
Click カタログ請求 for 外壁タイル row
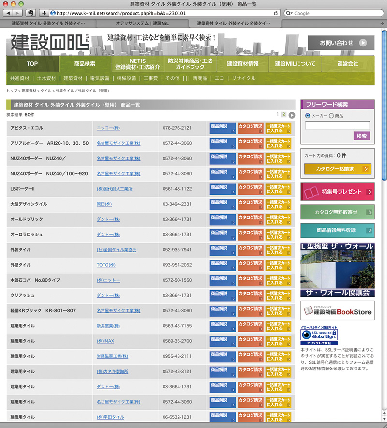click(251, 265)
